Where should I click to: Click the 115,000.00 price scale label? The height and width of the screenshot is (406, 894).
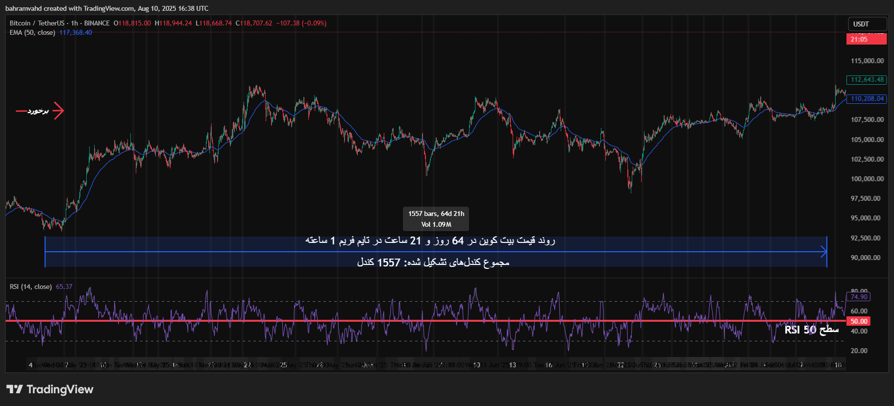click(x=867, y=61)
